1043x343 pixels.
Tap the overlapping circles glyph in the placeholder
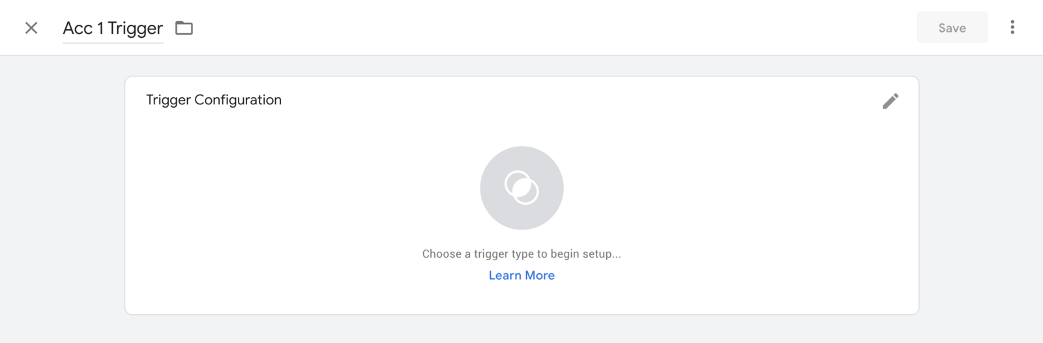[521, 188]
